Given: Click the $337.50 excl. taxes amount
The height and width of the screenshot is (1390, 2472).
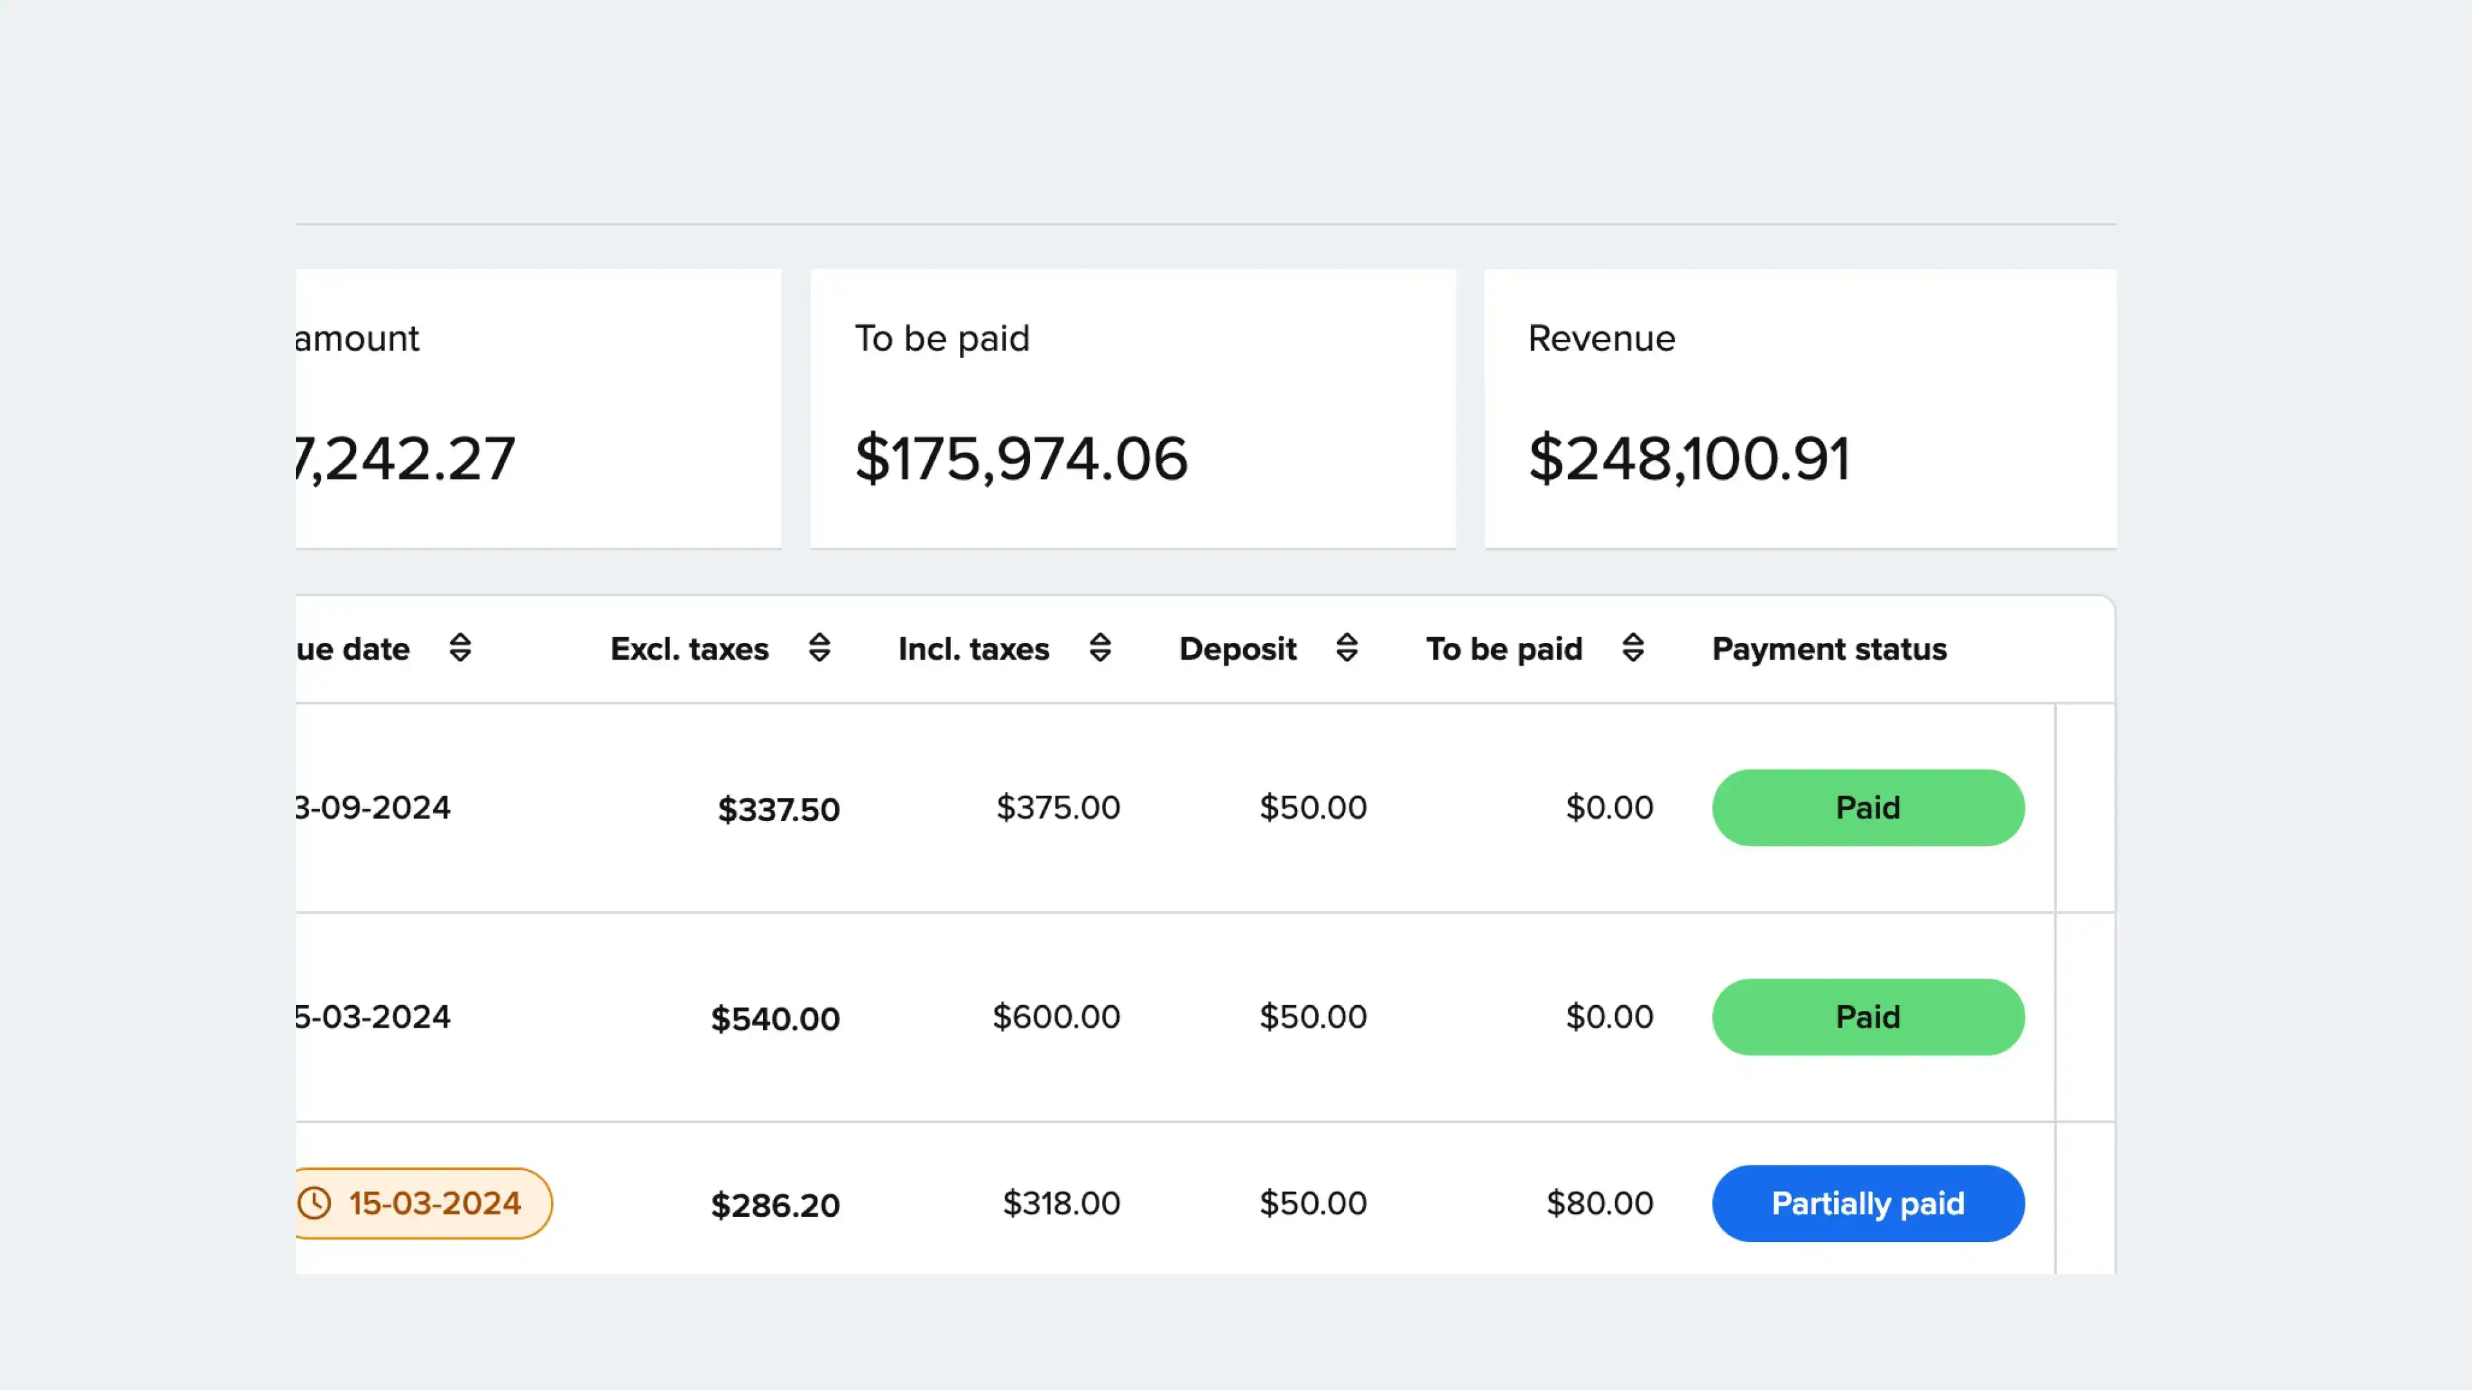Looking at the screenshot, I should pyautogui.click(x=778, y=810).
